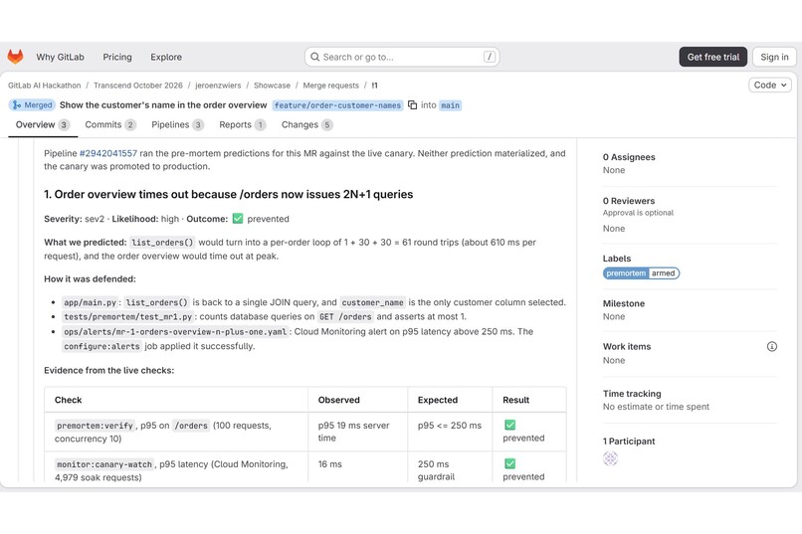Click the GET /orders code text
Viewport: 802px width, 534px height.
click(345, 317)
